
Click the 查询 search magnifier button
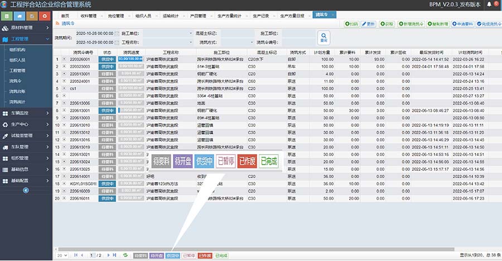[x=323, y=37]
